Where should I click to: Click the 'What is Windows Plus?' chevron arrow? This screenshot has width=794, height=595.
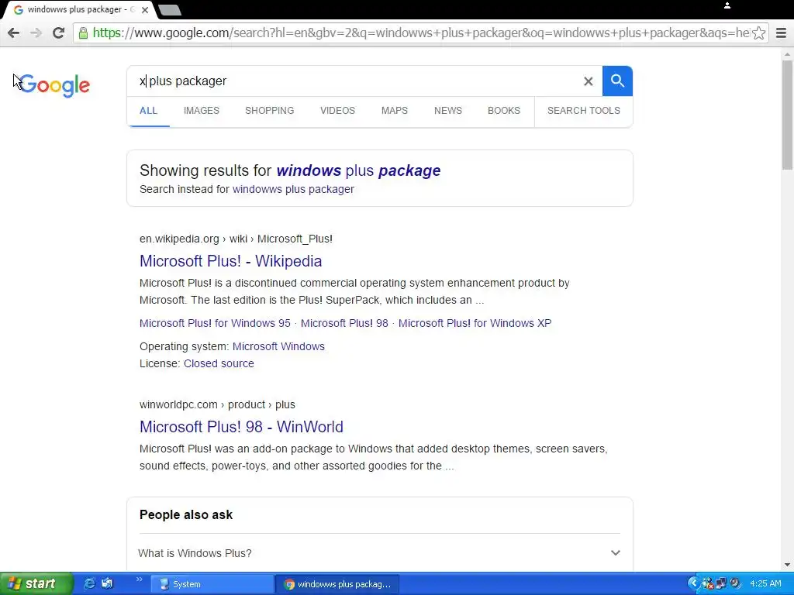(615, 553)
